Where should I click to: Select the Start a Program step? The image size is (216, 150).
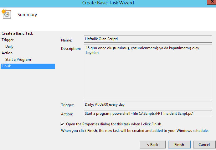[x=18, y=60]
